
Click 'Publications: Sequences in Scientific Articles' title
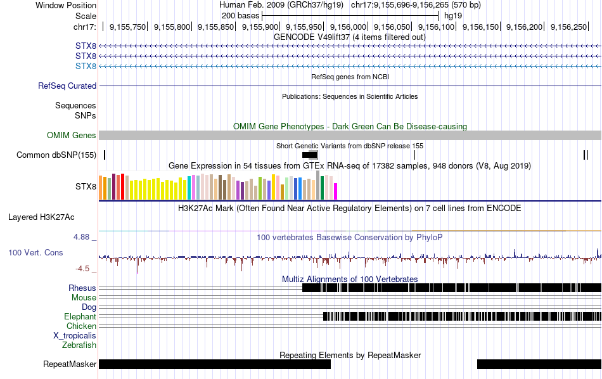click(350, 96)
